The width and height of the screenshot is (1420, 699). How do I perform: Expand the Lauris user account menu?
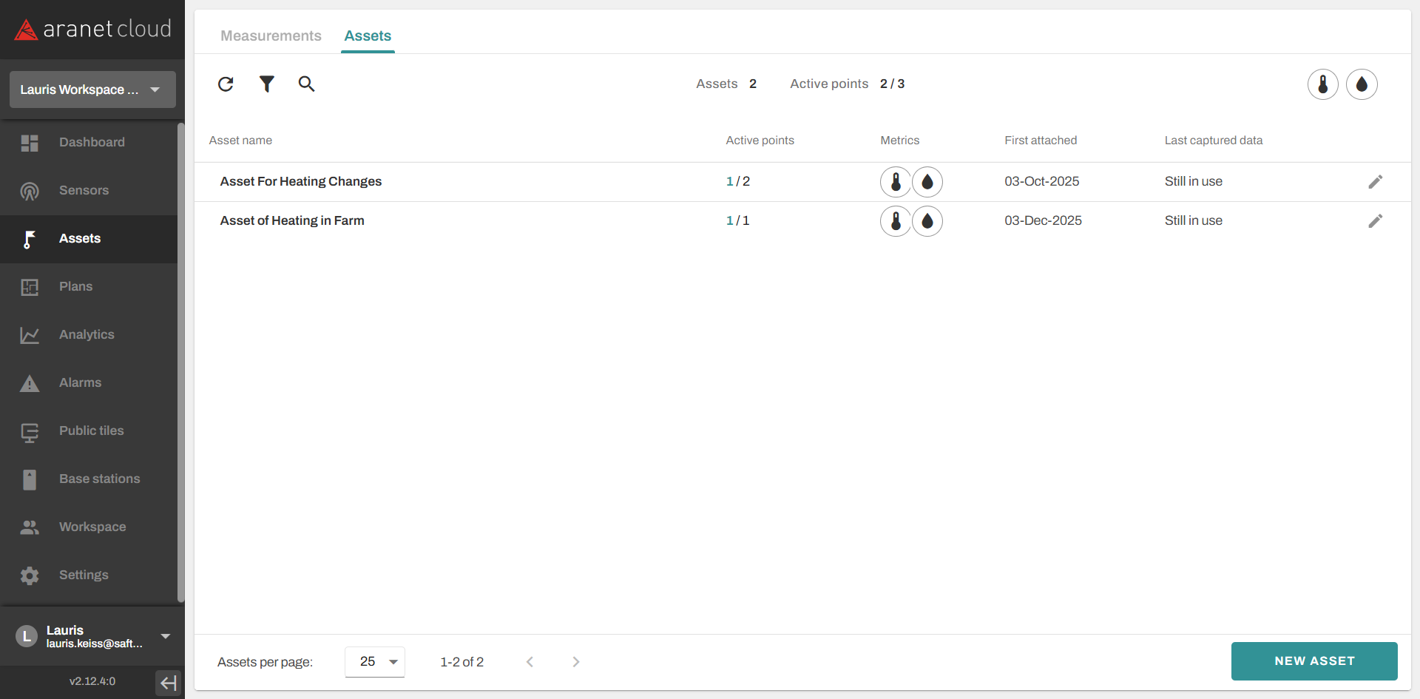[x=166, y=636]
